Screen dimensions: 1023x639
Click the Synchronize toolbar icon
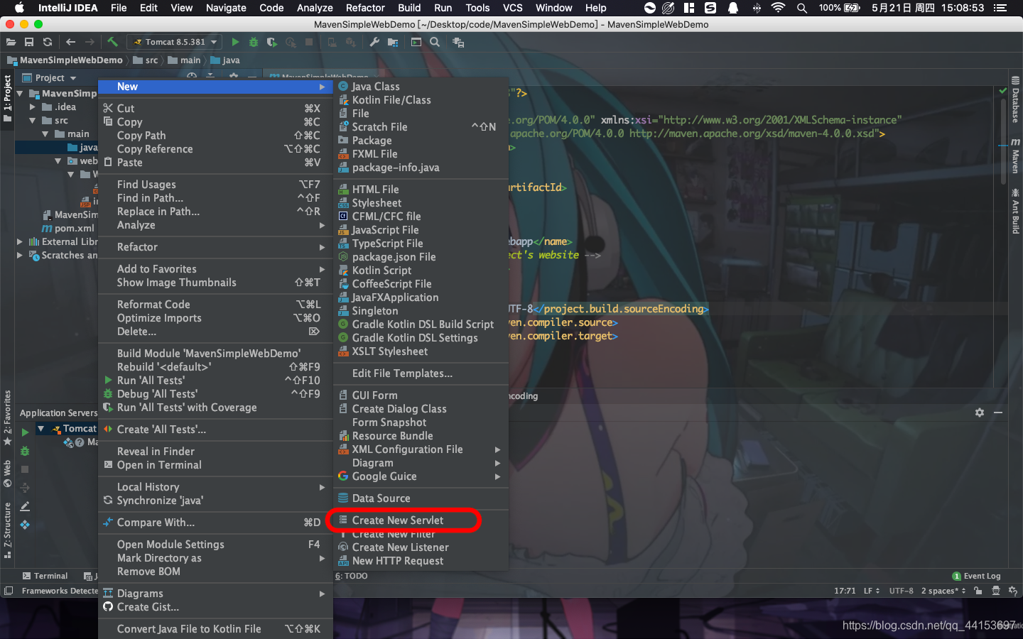point(48,42)
